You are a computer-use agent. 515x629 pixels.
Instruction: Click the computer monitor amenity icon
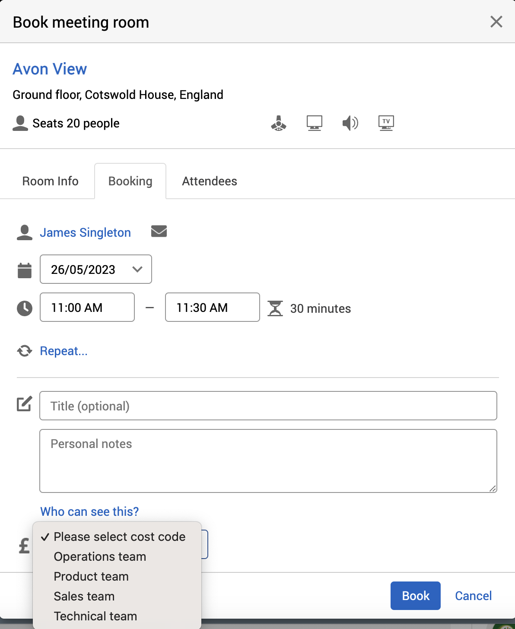point(314,123)
